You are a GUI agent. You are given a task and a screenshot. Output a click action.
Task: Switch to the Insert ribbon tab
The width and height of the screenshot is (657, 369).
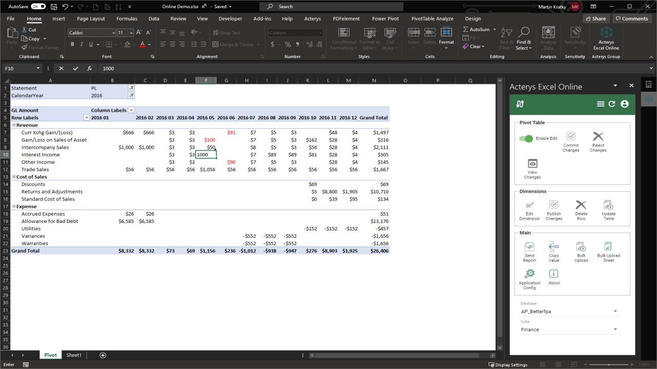[x=59, y=18]
